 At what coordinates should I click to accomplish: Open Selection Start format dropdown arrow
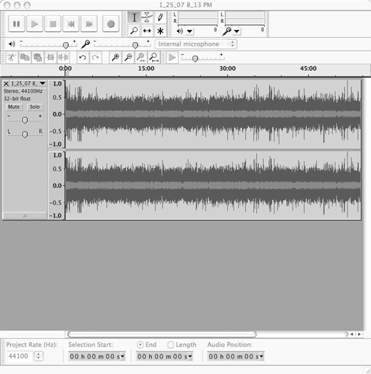pyautogui.click(x=123, y=356)
